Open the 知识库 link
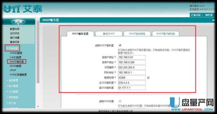The width and height of the screenshot is (217, 114). (209, 15)
